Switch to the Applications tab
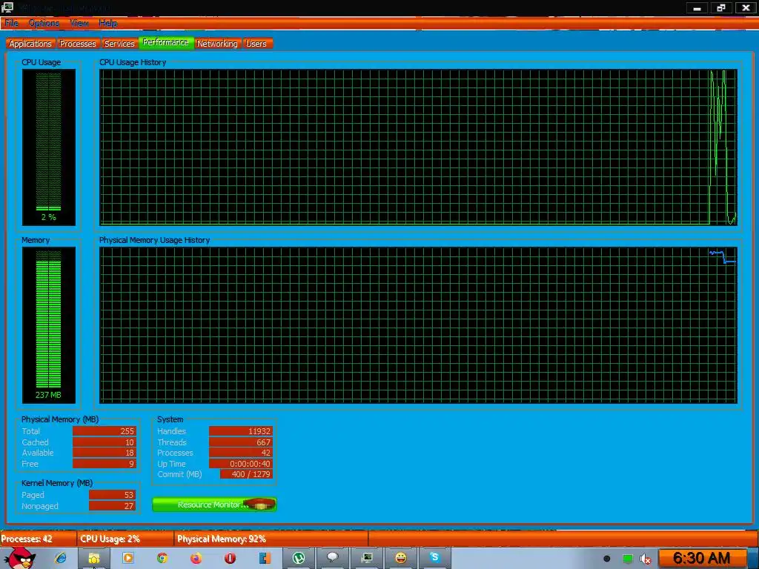 click(30, 44)
